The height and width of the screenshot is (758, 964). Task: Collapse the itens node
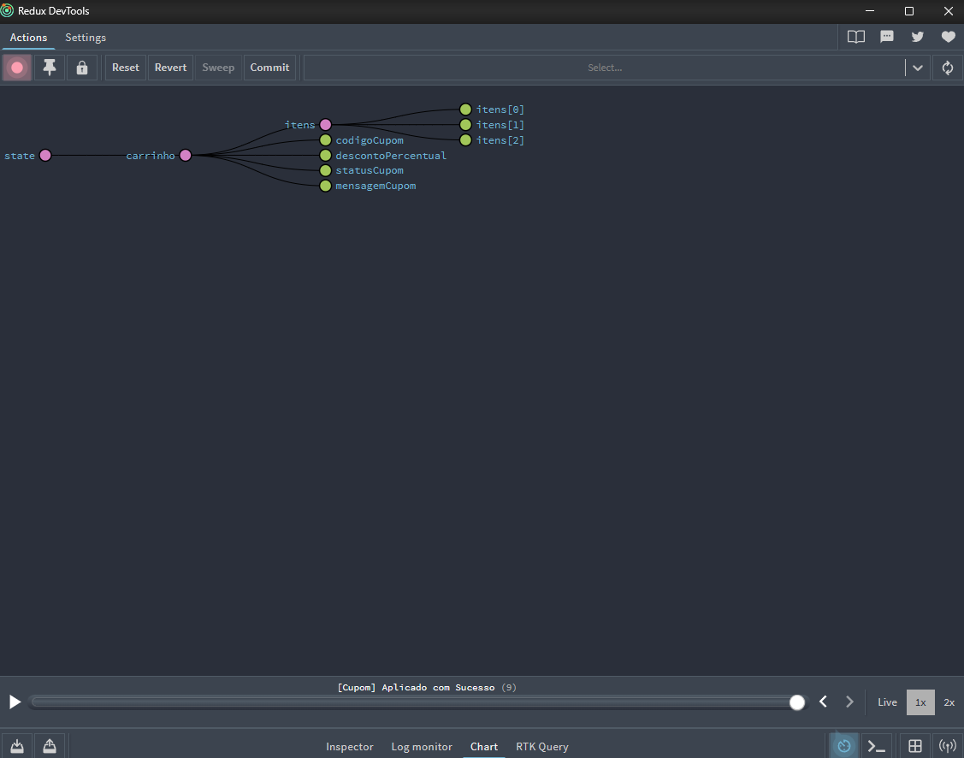pyautogui.click(x=326, y=125)
